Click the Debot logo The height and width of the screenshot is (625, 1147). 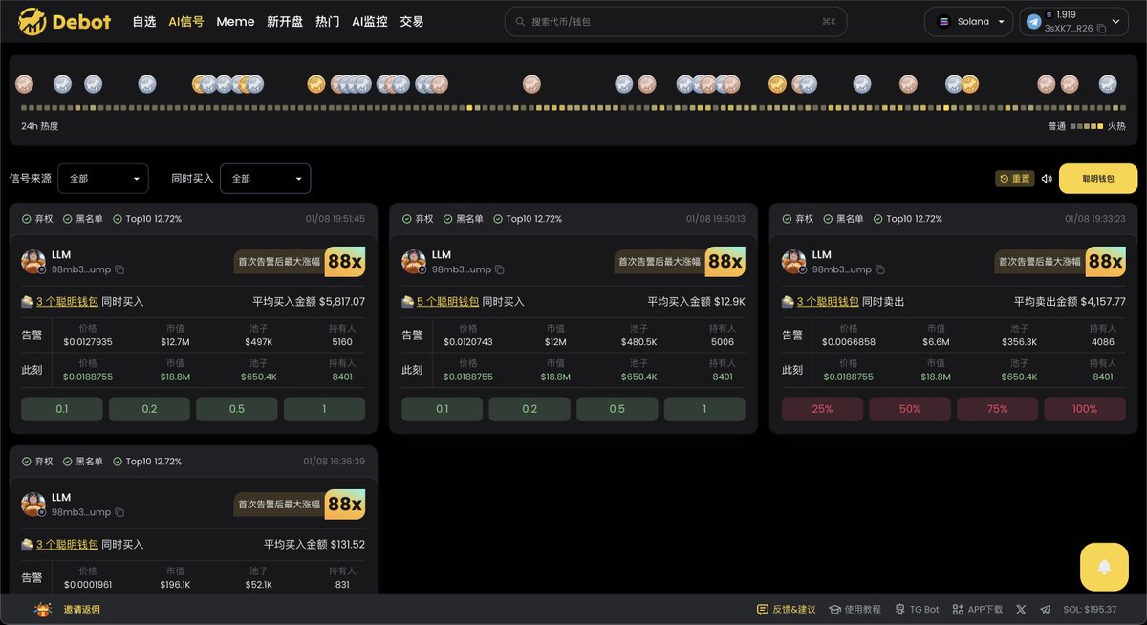click(64, 21)
